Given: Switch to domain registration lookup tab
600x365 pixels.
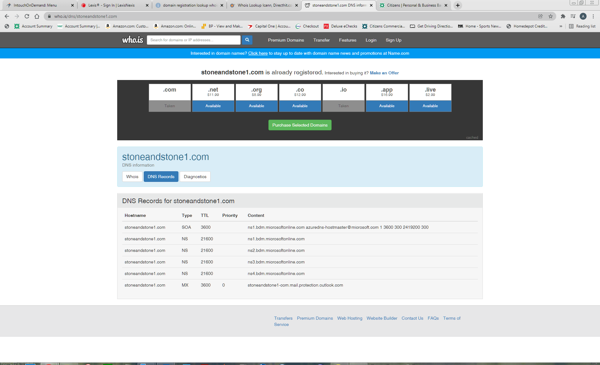Looking at the screenshot, I should [189, 5].
